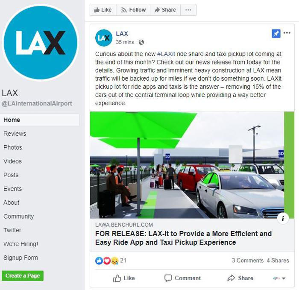Click the info icon on link preview
299x290 pixels.
coord(283,218)
